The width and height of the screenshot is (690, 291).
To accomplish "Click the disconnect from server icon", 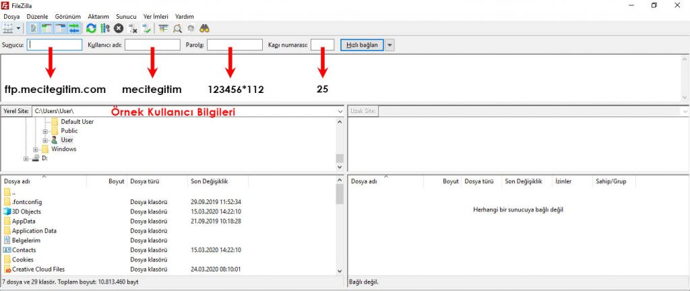I will tap(133, 28).
